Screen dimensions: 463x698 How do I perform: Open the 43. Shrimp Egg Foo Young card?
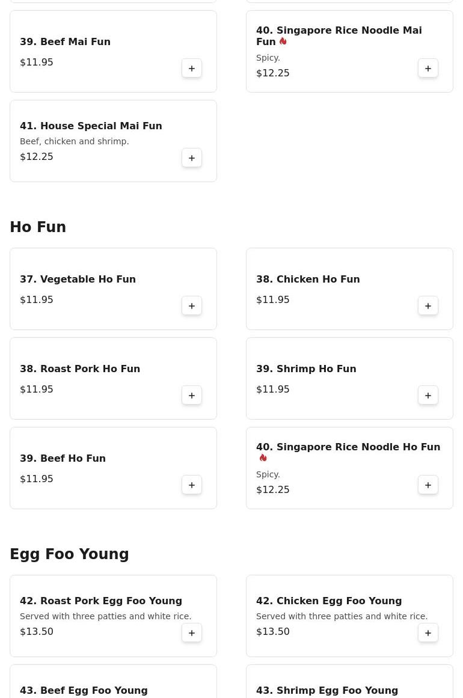tap(349, 682)
